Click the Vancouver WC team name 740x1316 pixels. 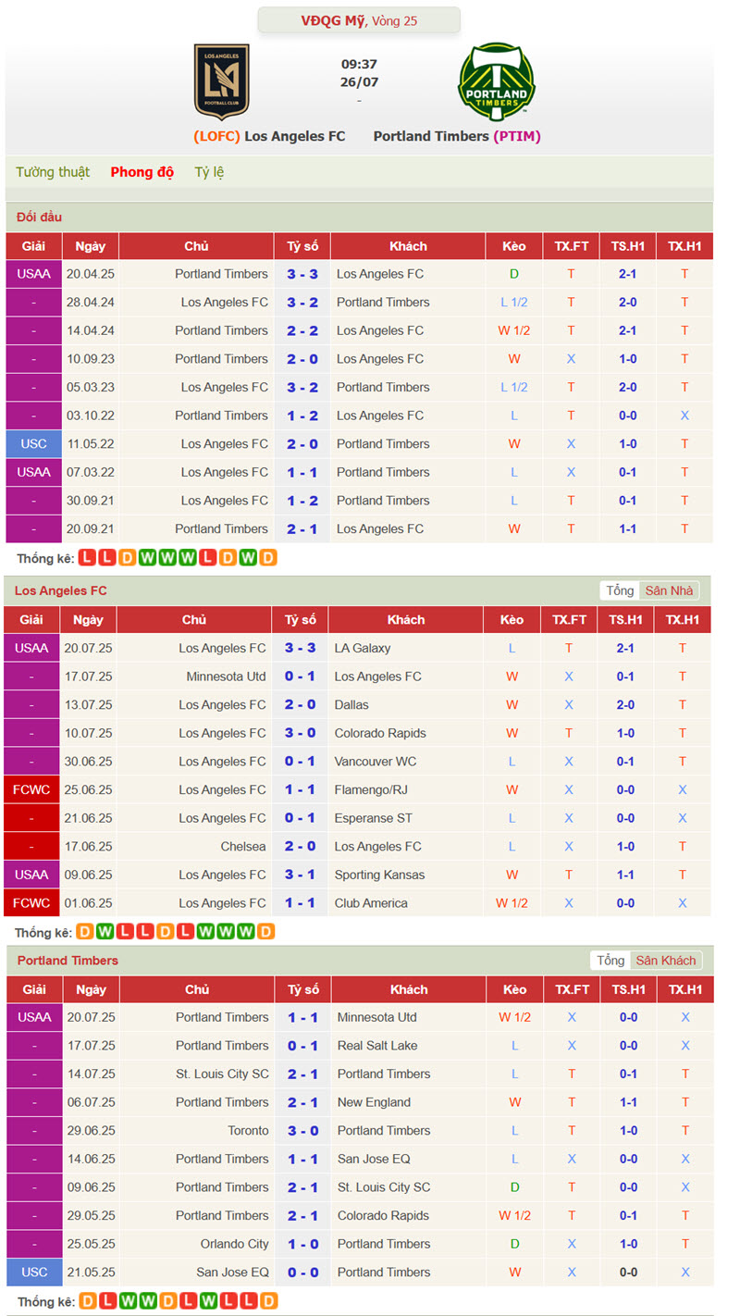pyautogui.click(x=376, y=762)
